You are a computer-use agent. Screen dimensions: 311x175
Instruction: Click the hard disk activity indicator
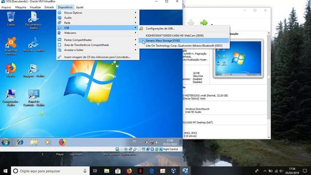click(118, 149)
